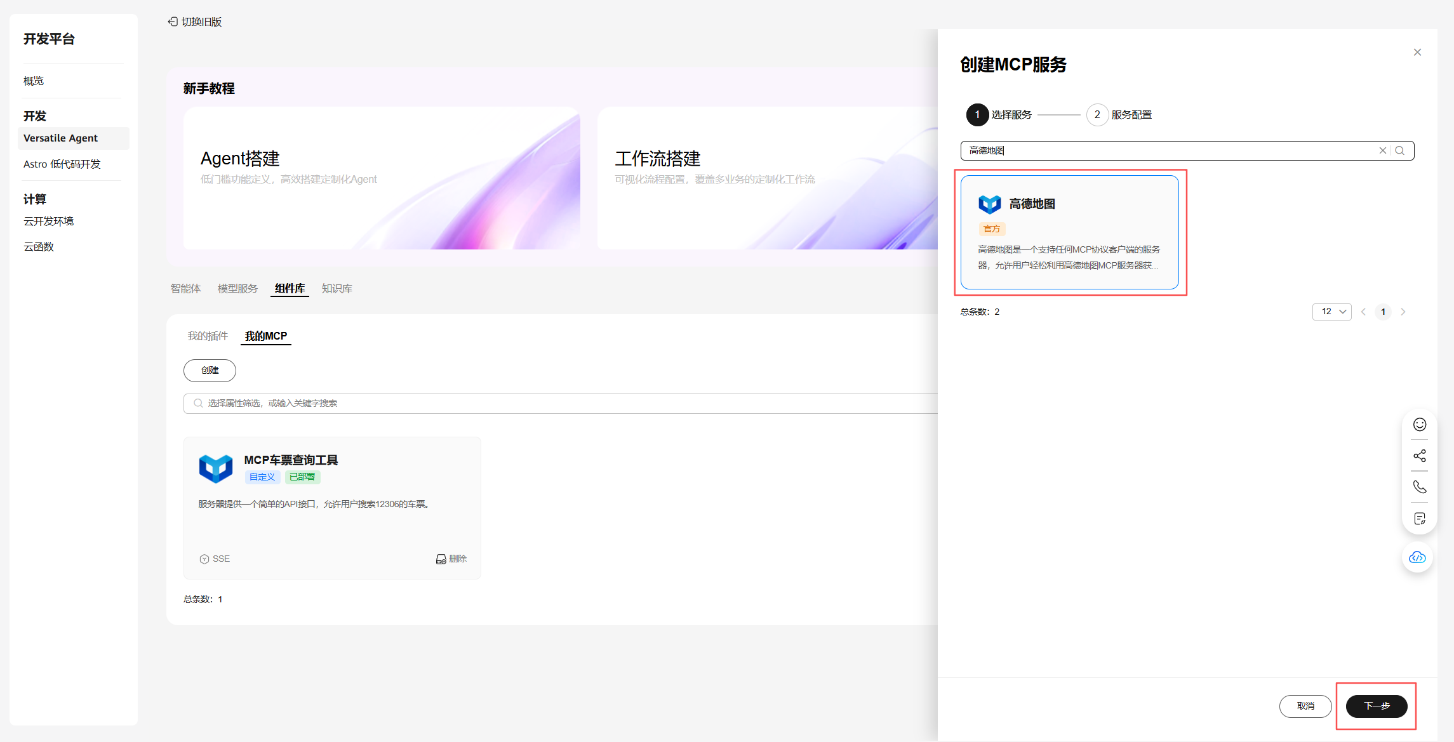1454x742 pixels.
Task: Open the blue cloud code icon
Action: (1417, 557)
